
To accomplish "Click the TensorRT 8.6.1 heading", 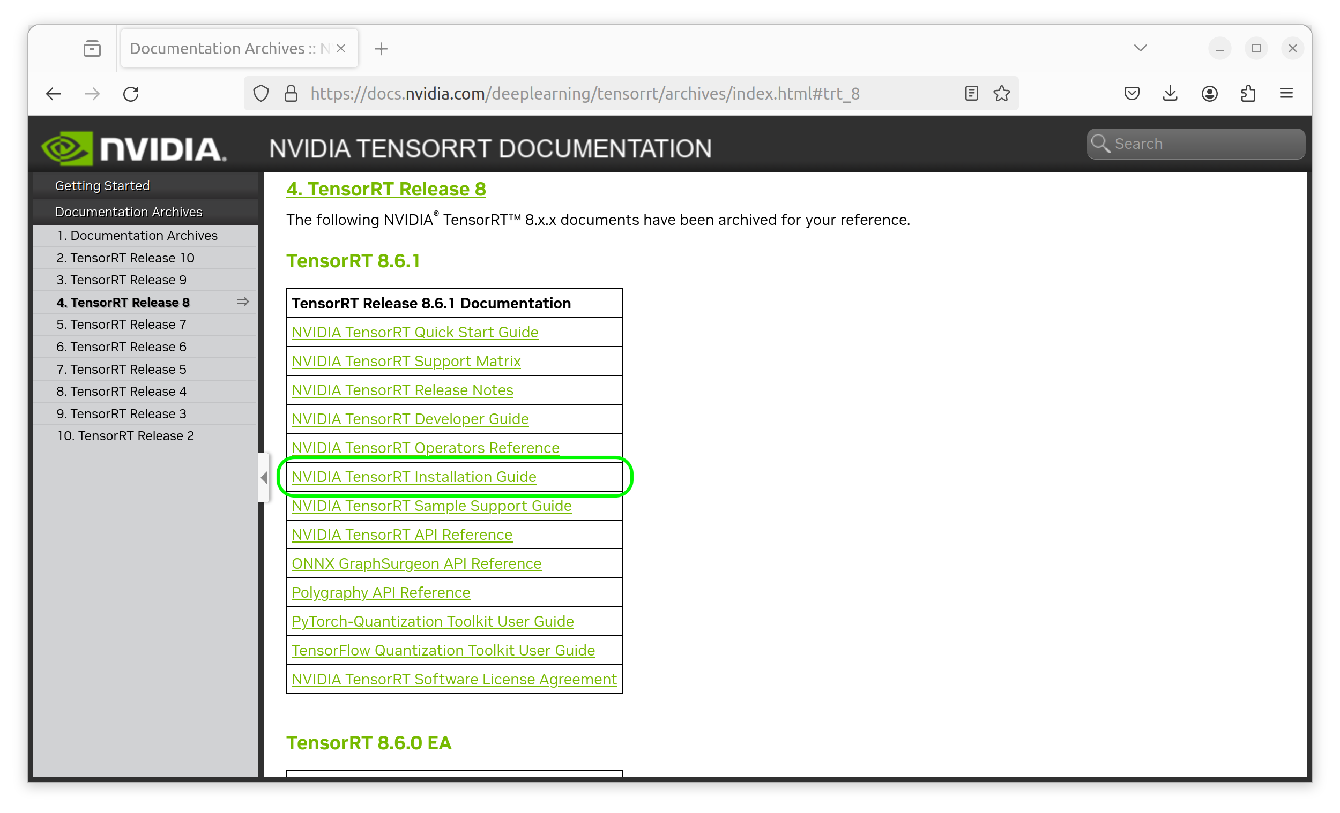I will click(353, 261).
